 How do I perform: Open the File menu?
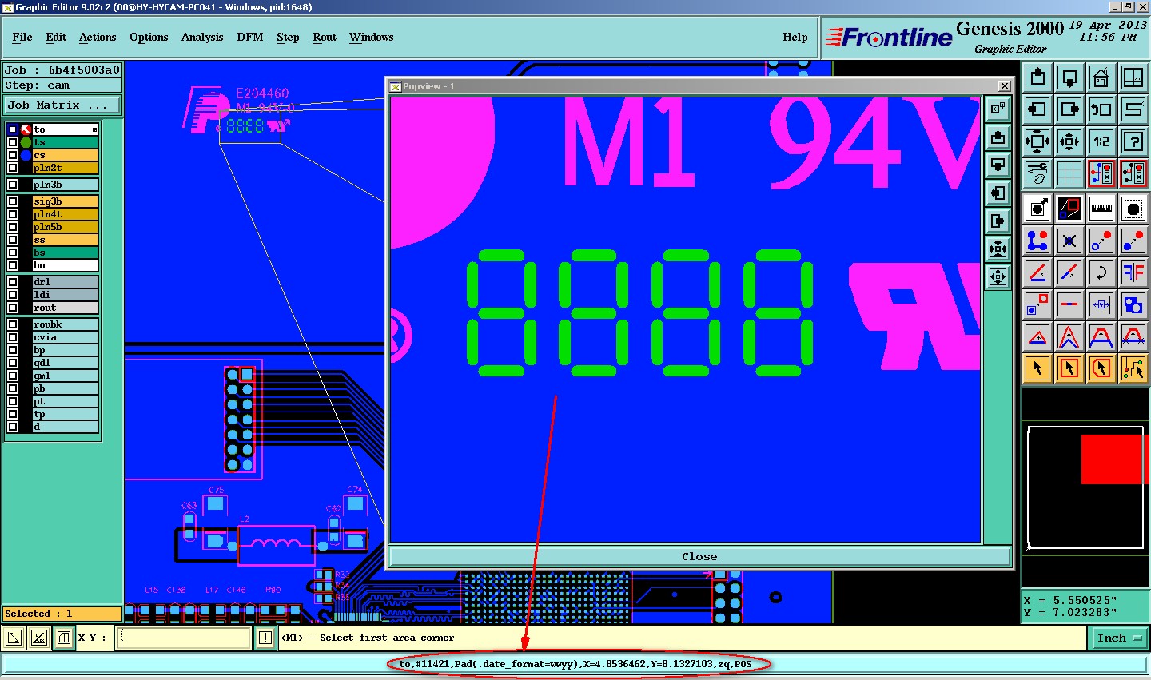tap(22, 37)
